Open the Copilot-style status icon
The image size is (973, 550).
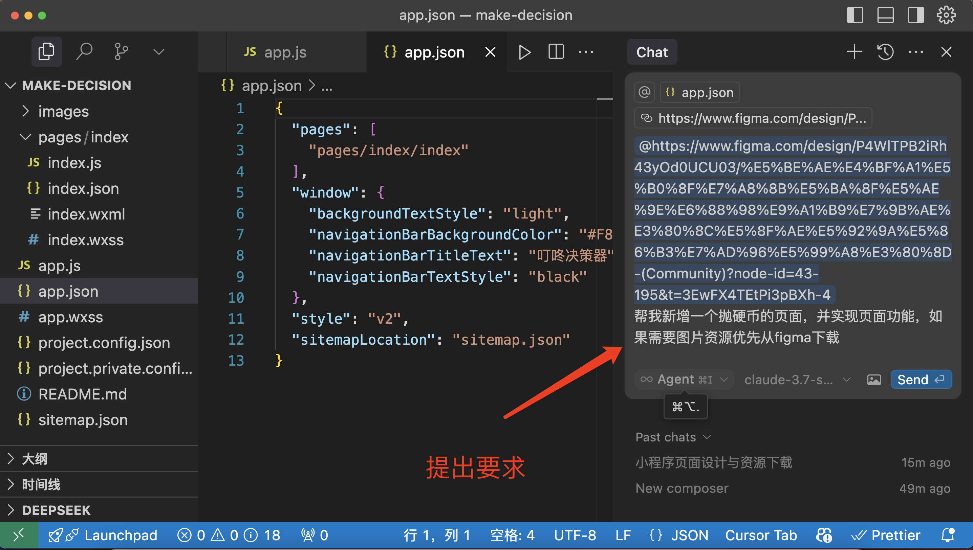(824, 535)
